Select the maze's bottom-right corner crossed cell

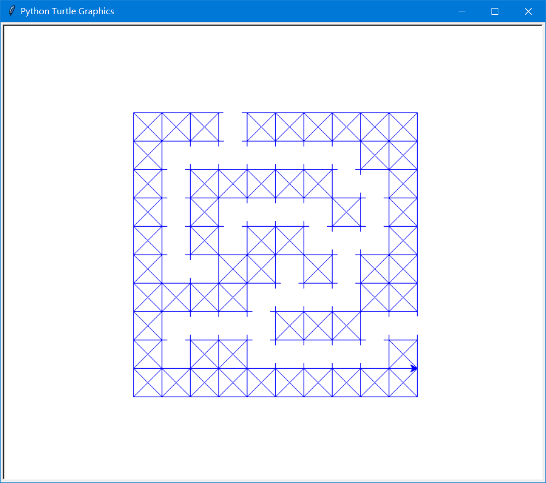pos(403,382)
